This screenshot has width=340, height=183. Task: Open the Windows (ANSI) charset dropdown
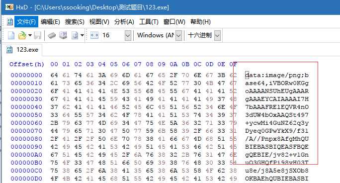[x=178, y=36]
